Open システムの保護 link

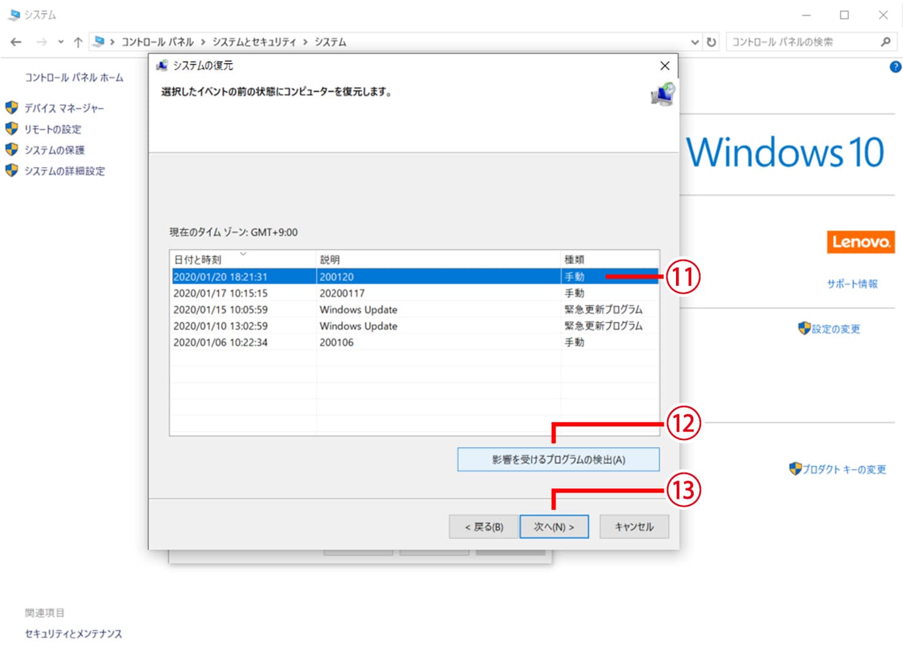coord(54,150)
